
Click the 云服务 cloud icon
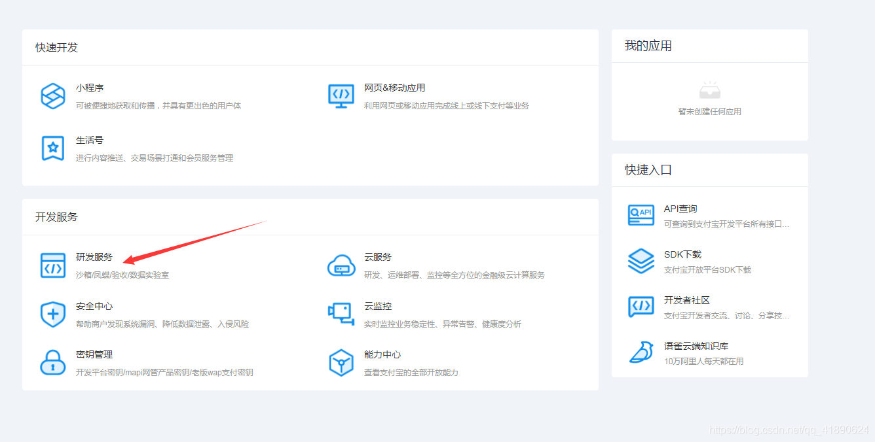pyautogui.click(x=341, y=265)
